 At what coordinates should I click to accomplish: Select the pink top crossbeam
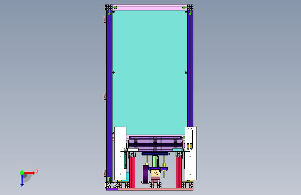150,8
